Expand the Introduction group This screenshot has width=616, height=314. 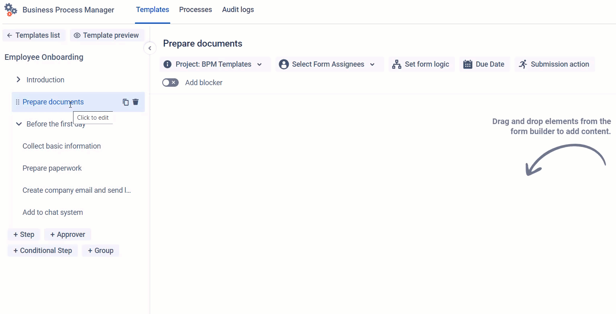(18, 80)
